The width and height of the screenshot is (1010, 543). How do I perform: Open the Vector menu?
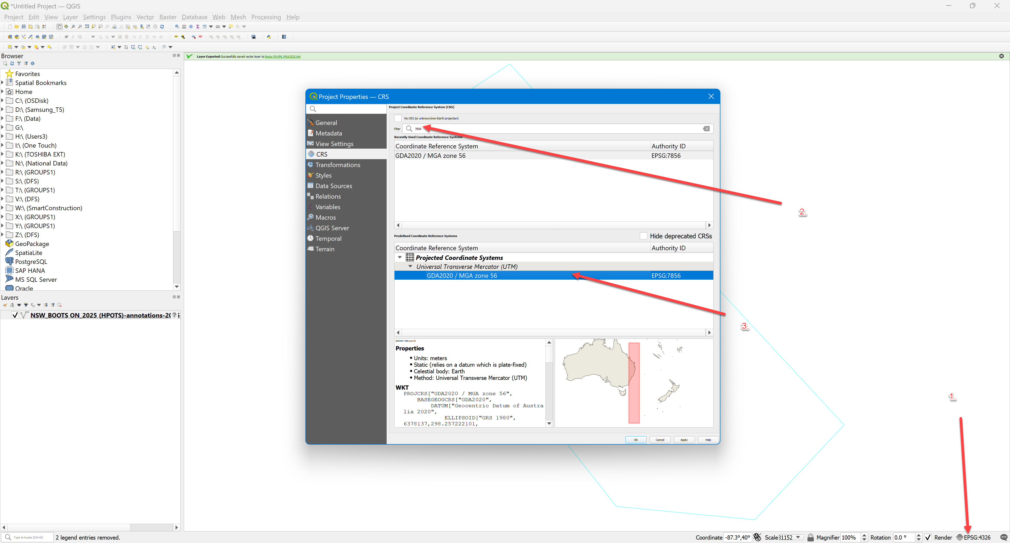(145, 17)
